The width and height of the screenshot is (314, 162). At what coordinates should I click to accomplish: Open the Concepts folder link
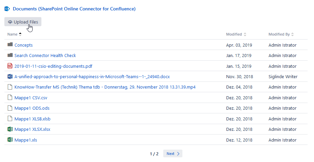point(24,45)
